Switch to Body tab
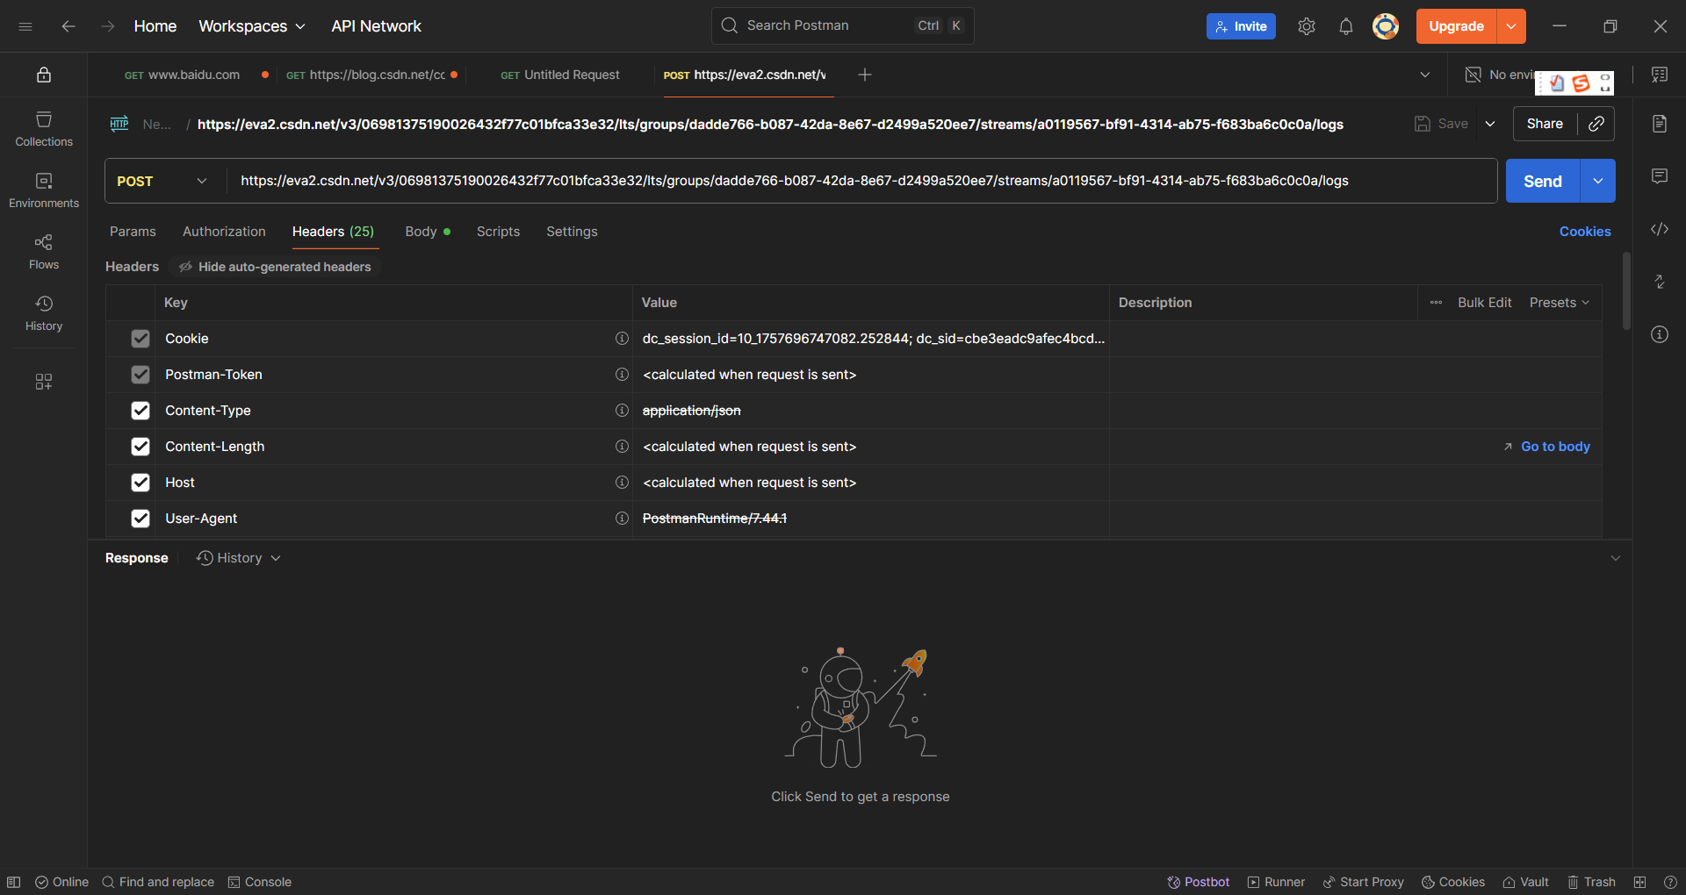The image size is (1686, 895). [428, 232]
